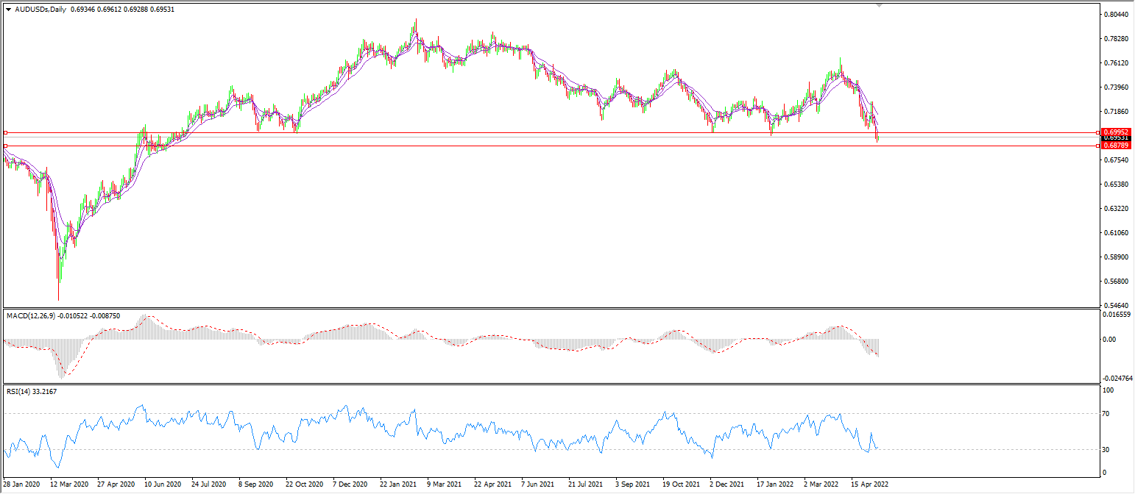Select the red 0.69952 price label
The image size is (1135, 494).
coord(1116,132)
